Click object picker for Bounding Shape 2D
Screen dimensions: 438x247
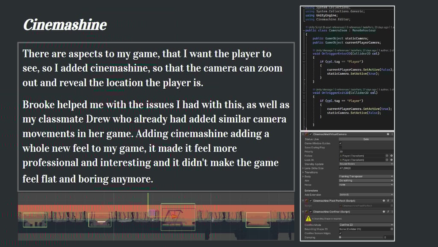tap(392, 229)
